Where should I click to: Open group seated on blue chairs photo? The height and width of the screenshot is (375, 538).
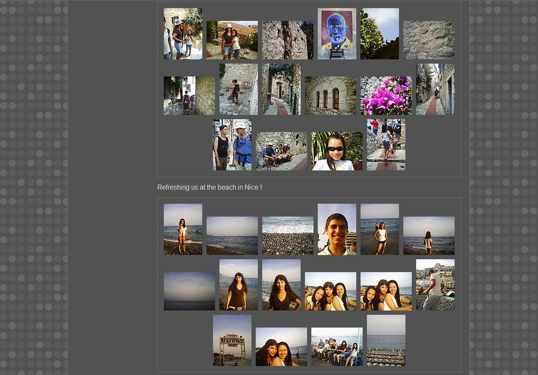click(337, 347)
